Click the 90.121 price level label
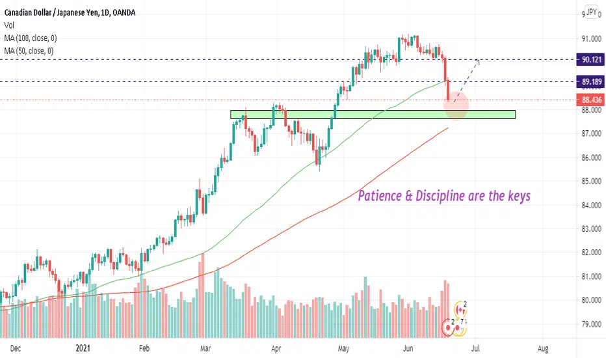Image resolution: width=606 pixels, height=358 pixels. [590, 60]
